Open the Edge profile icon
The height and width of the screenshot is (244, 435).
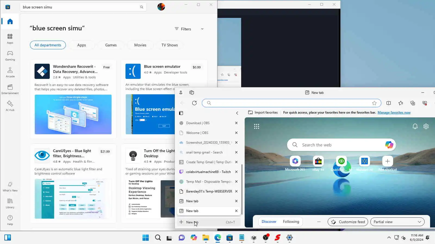(181, 92)
